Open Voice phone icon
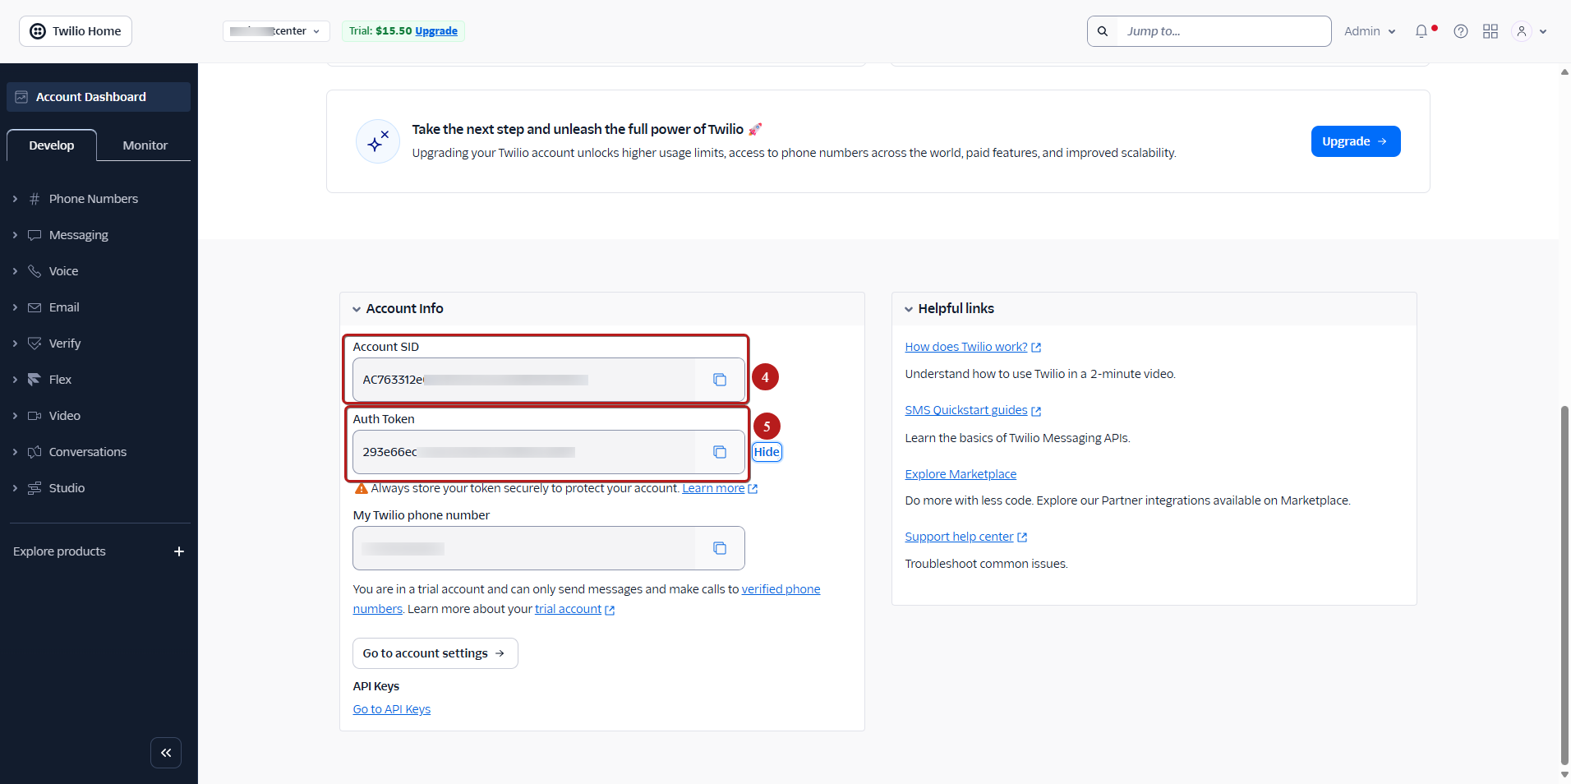1571x784 pixels. [x=35, y=271]
